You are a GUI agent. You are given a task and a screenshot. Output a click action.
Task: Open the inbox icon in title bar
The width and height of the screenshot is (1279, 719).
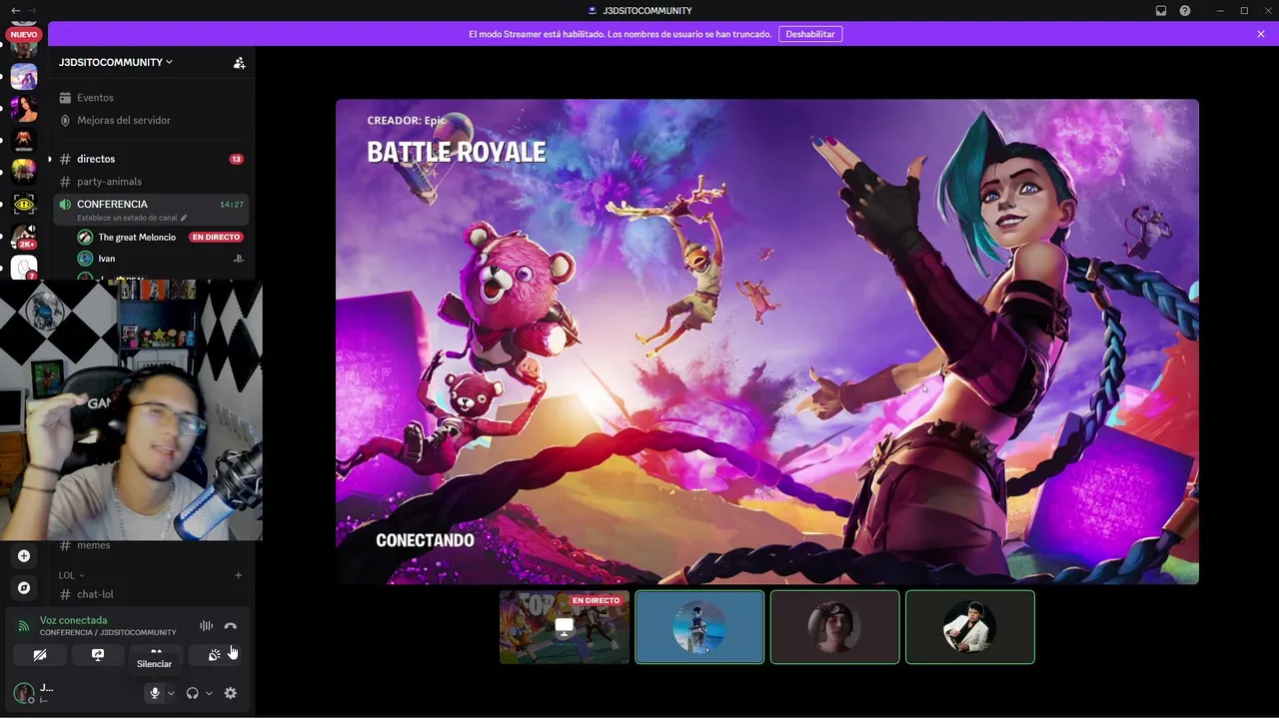pyautogui.click(x=1161, y=10)
